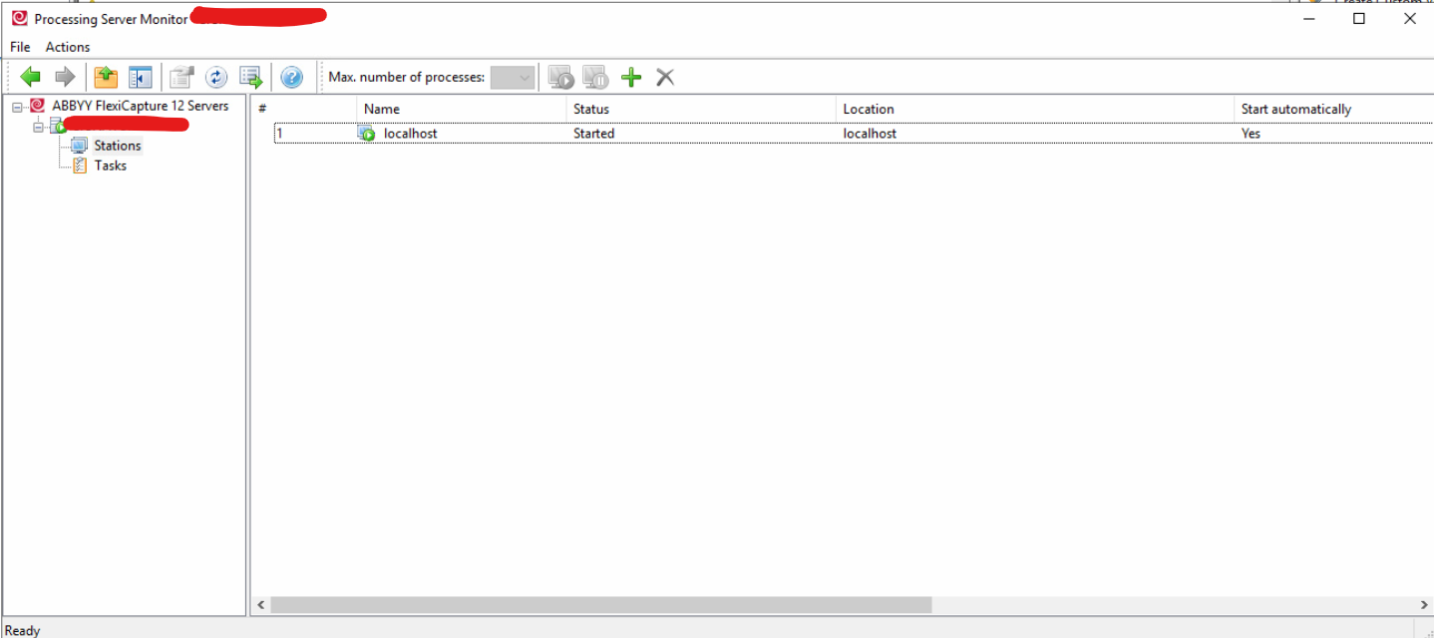The height and width of the screenshot is (638, 1434).
Task: Collapse the ABBYY FlexiCapture 12 Servers node
Action: click(x=18, y=106)
